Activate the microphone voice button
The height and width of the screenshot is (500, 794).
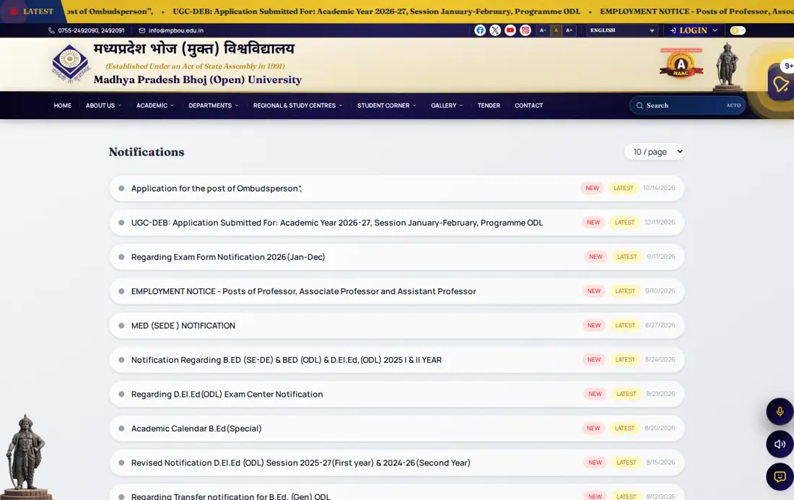click(780, 411)
